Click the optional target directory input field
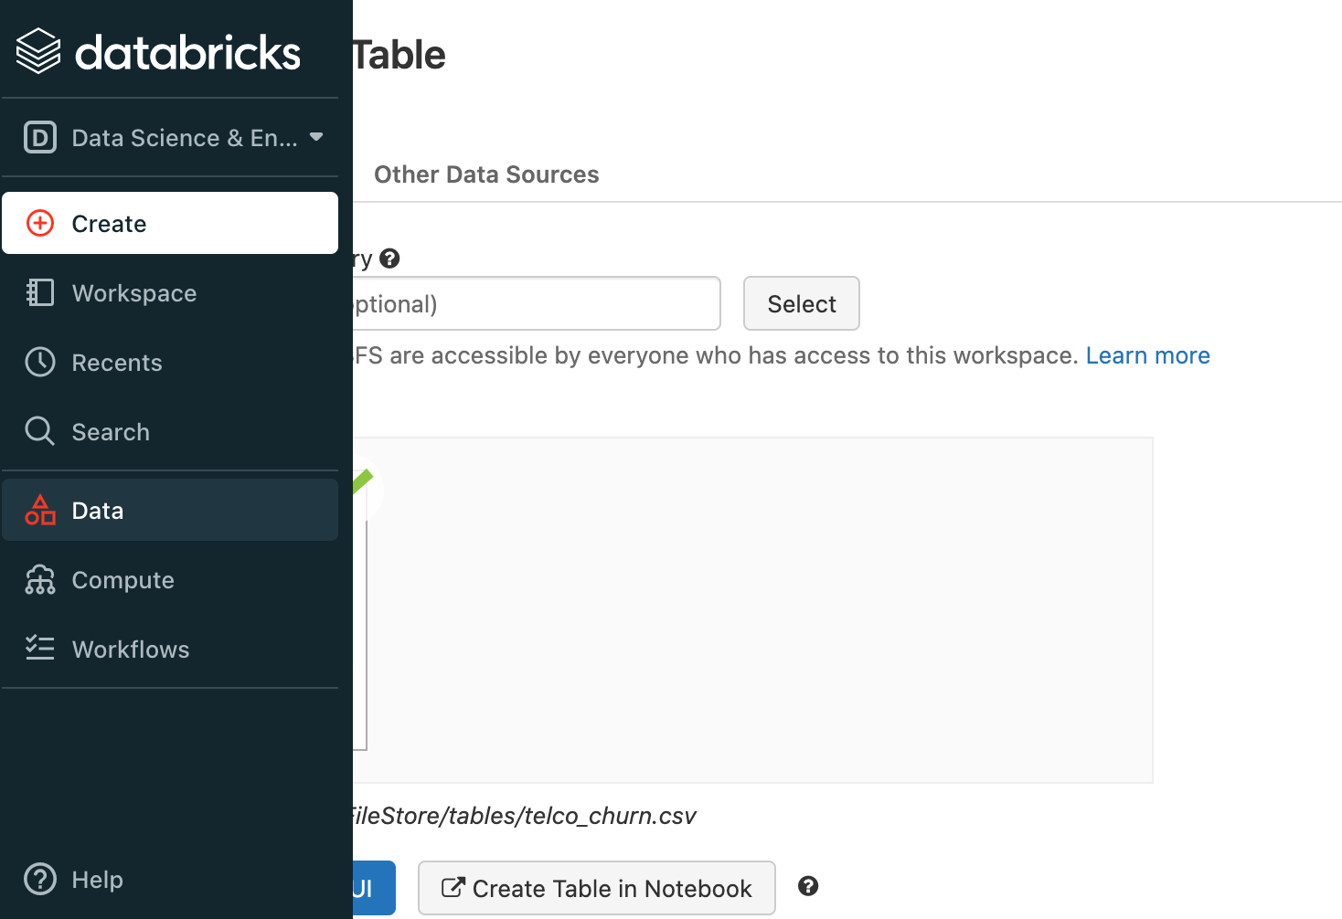 coord(535,303)
